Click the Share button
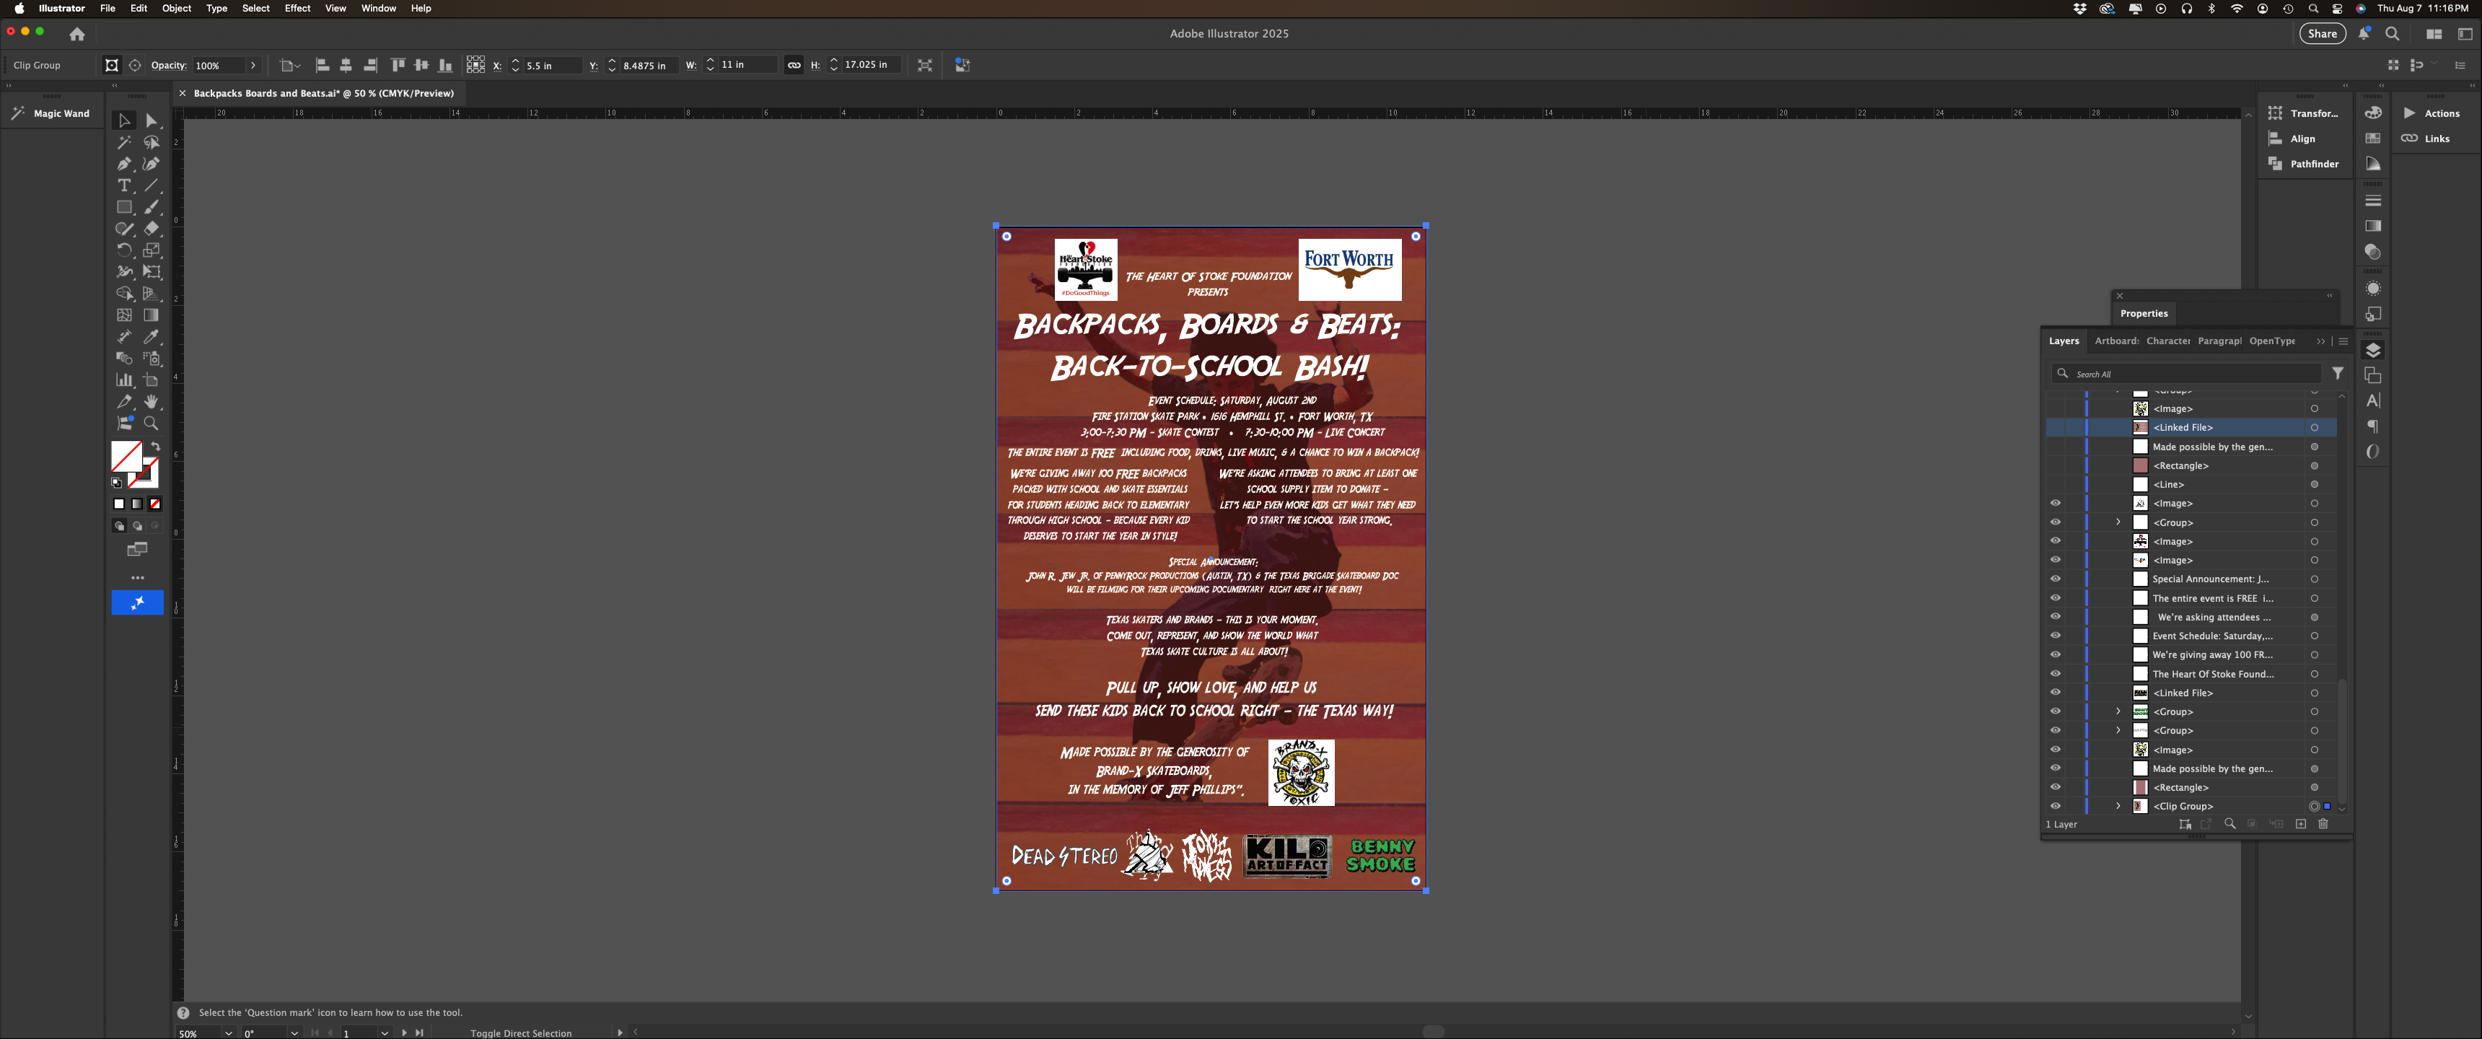The width and height of the screenshot is (2482, 1039). point(2322,34)
